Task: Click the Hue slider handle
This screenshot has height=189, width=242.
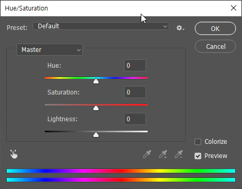Action: click(96, 81)
